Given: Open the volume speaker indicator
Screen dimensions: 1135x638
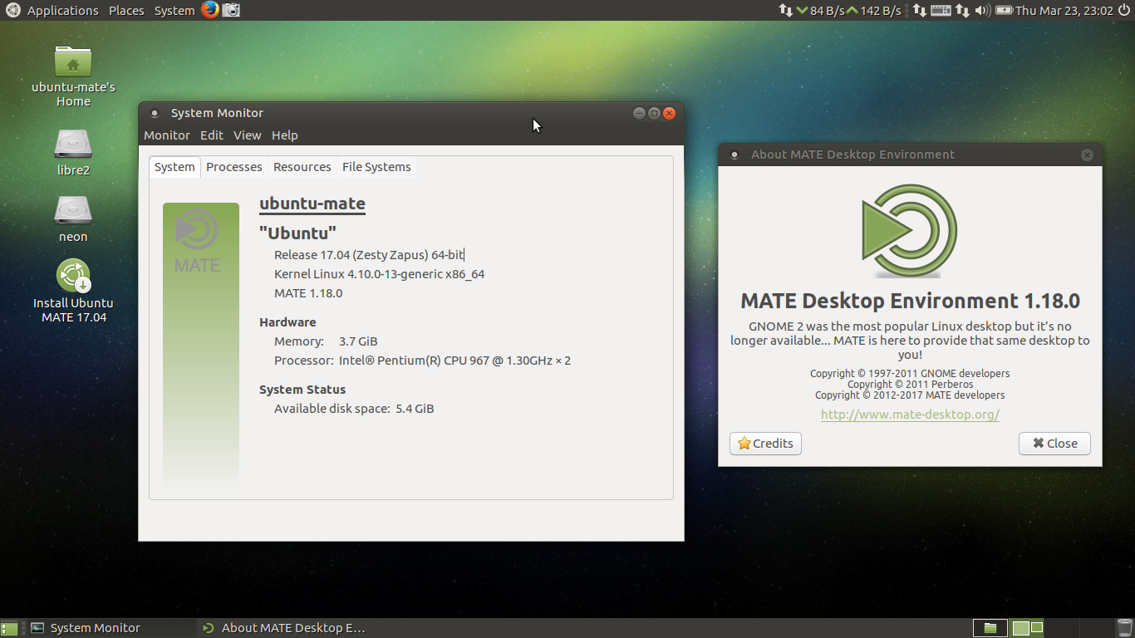Looking at the screenshot, I should coord(982,10).
